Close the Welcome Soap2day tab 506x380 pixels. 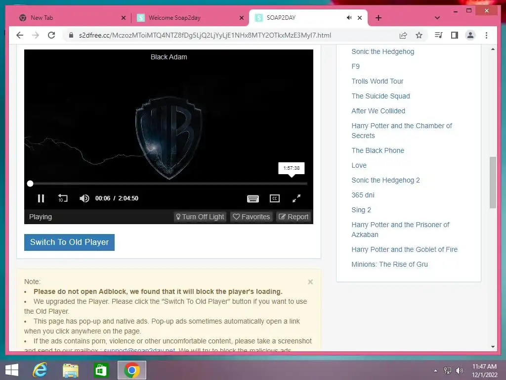[x=241, y=18]
